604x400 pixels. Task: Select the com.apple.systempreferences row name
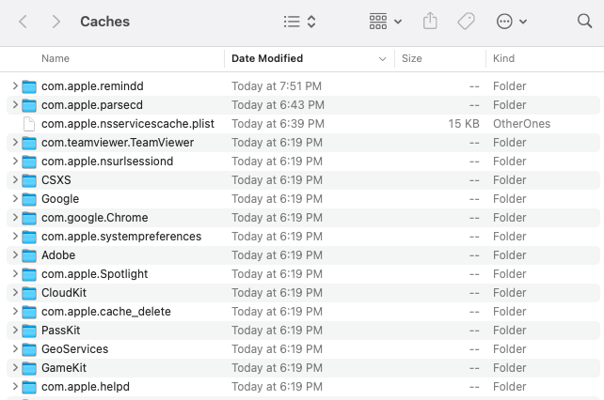pos(121,237)
